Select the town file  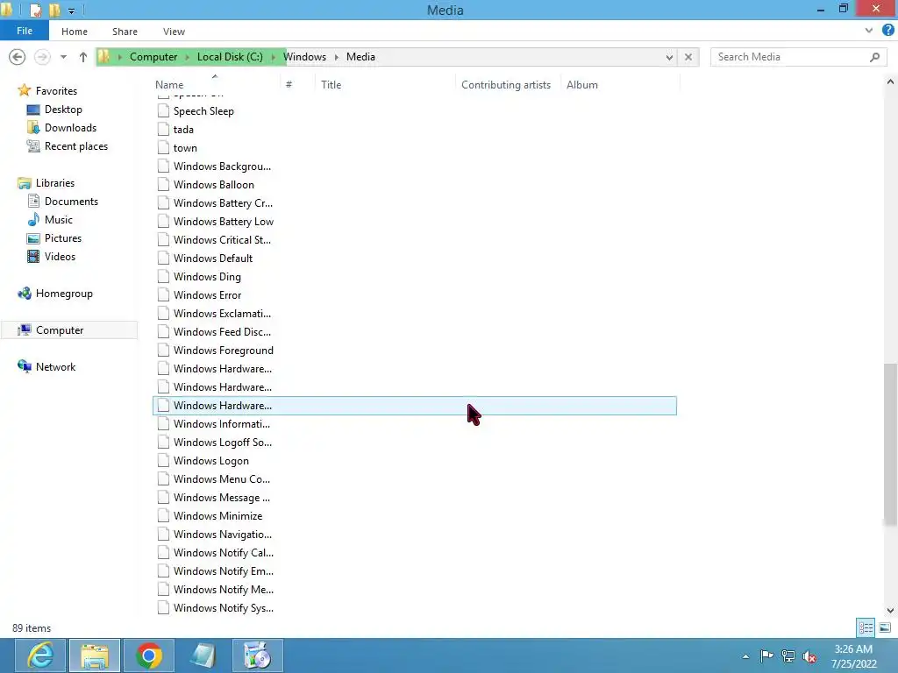[185, 147]
